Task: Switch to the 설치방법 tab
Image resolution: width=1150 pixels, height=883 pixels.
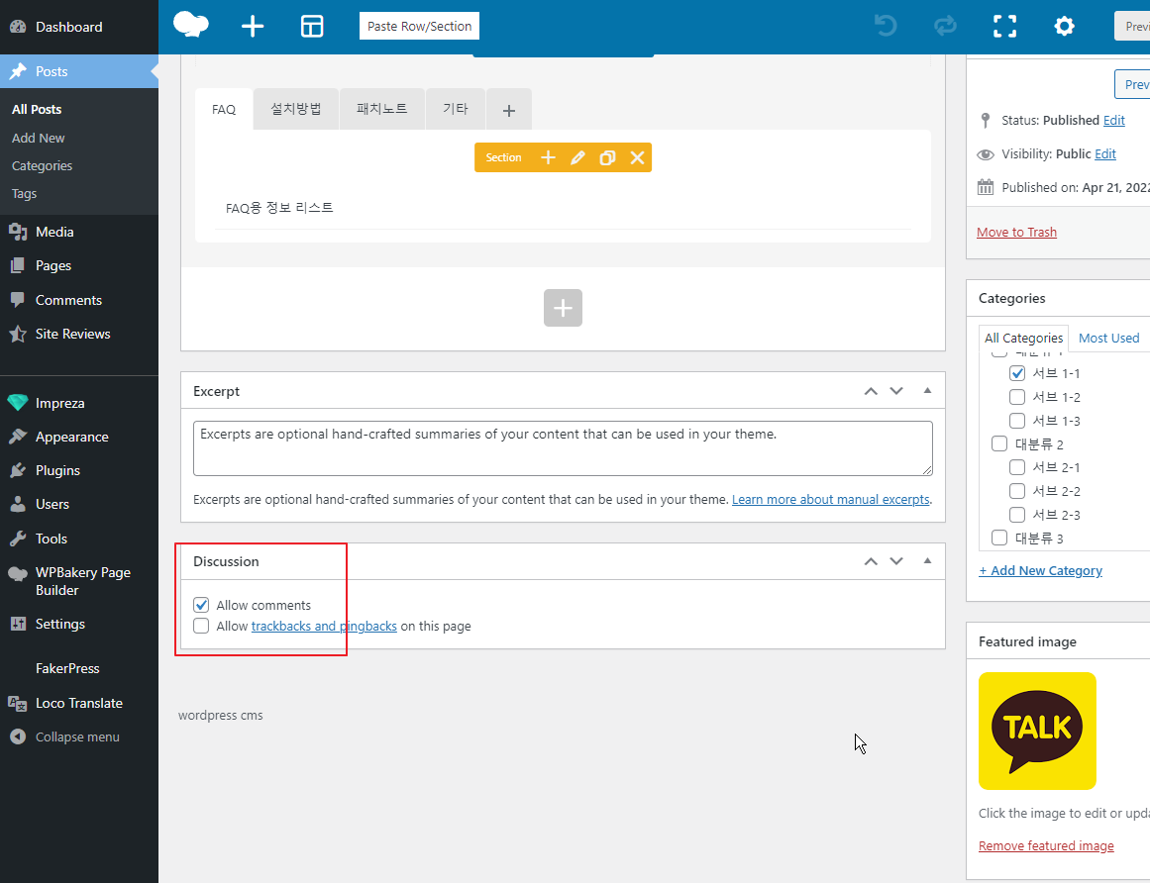Action: pos(296,109)
